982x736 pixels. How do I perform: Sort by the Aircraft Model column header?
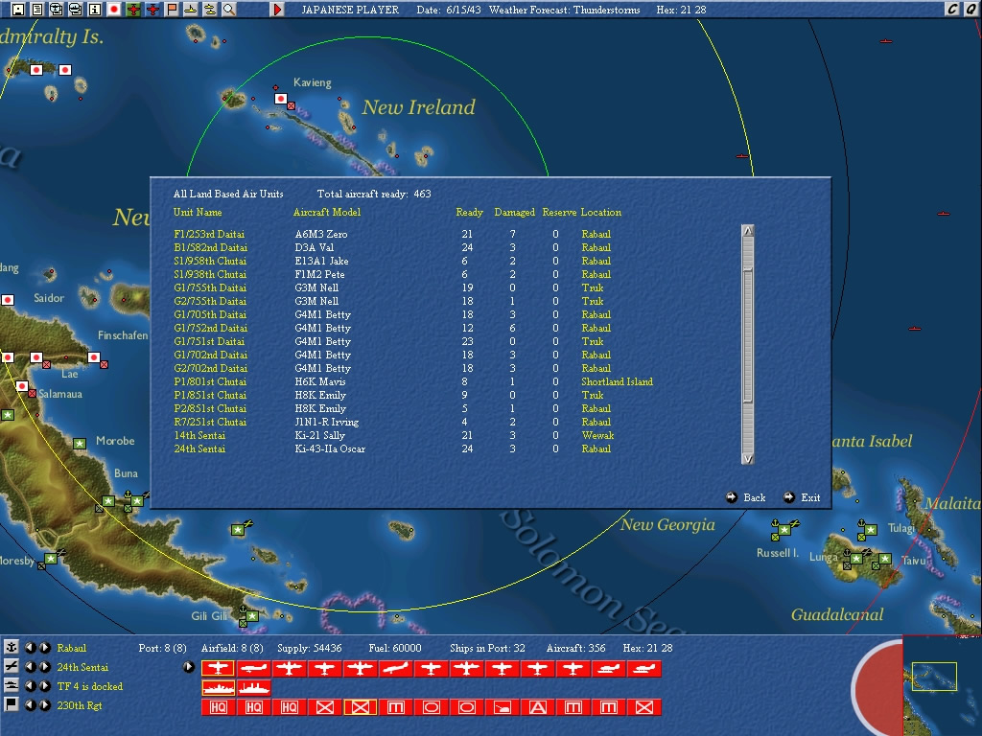pyautogui.click(x=327, y=212)
